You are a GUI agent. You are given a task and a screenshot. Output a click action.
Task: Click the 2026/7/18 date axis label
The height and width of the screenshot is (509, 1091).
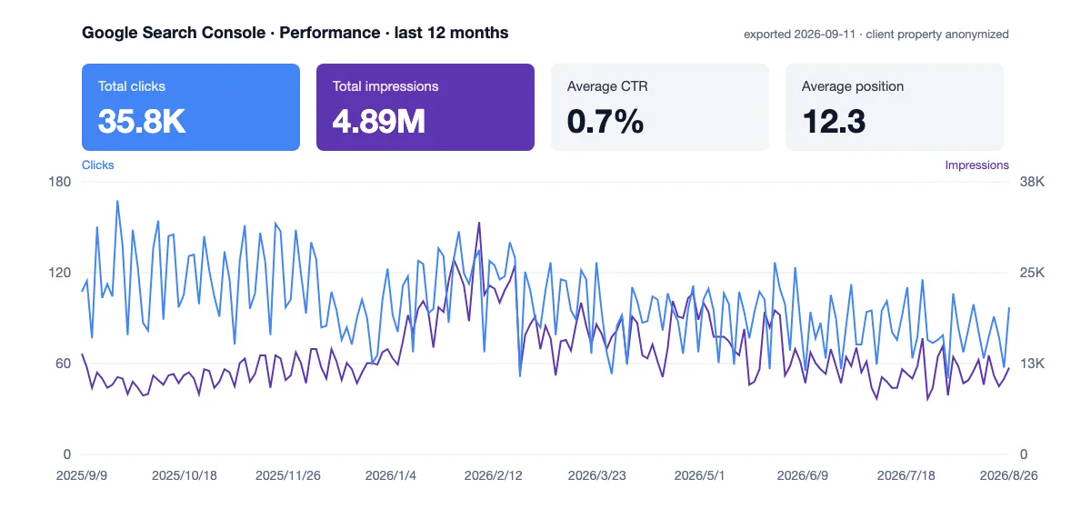pos(906,475)
